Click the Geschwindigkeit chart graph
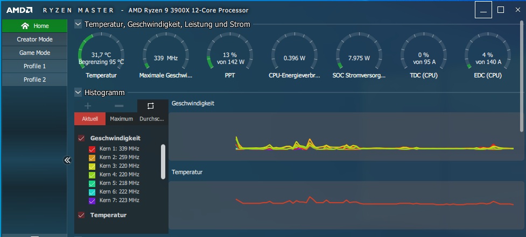Image resolution: width=526 pixels, height=237 pixels. click(346, 137)
